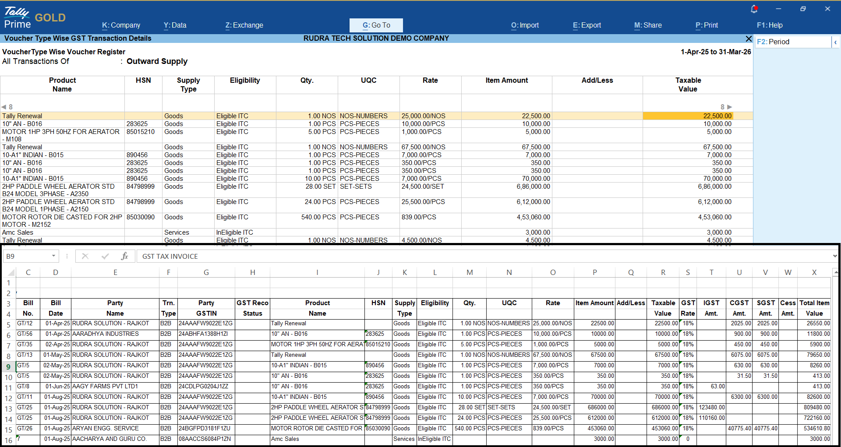The height and width of the screenshot is (447, 841).
Task: Open the insert function fx icon
Action: 124,256
